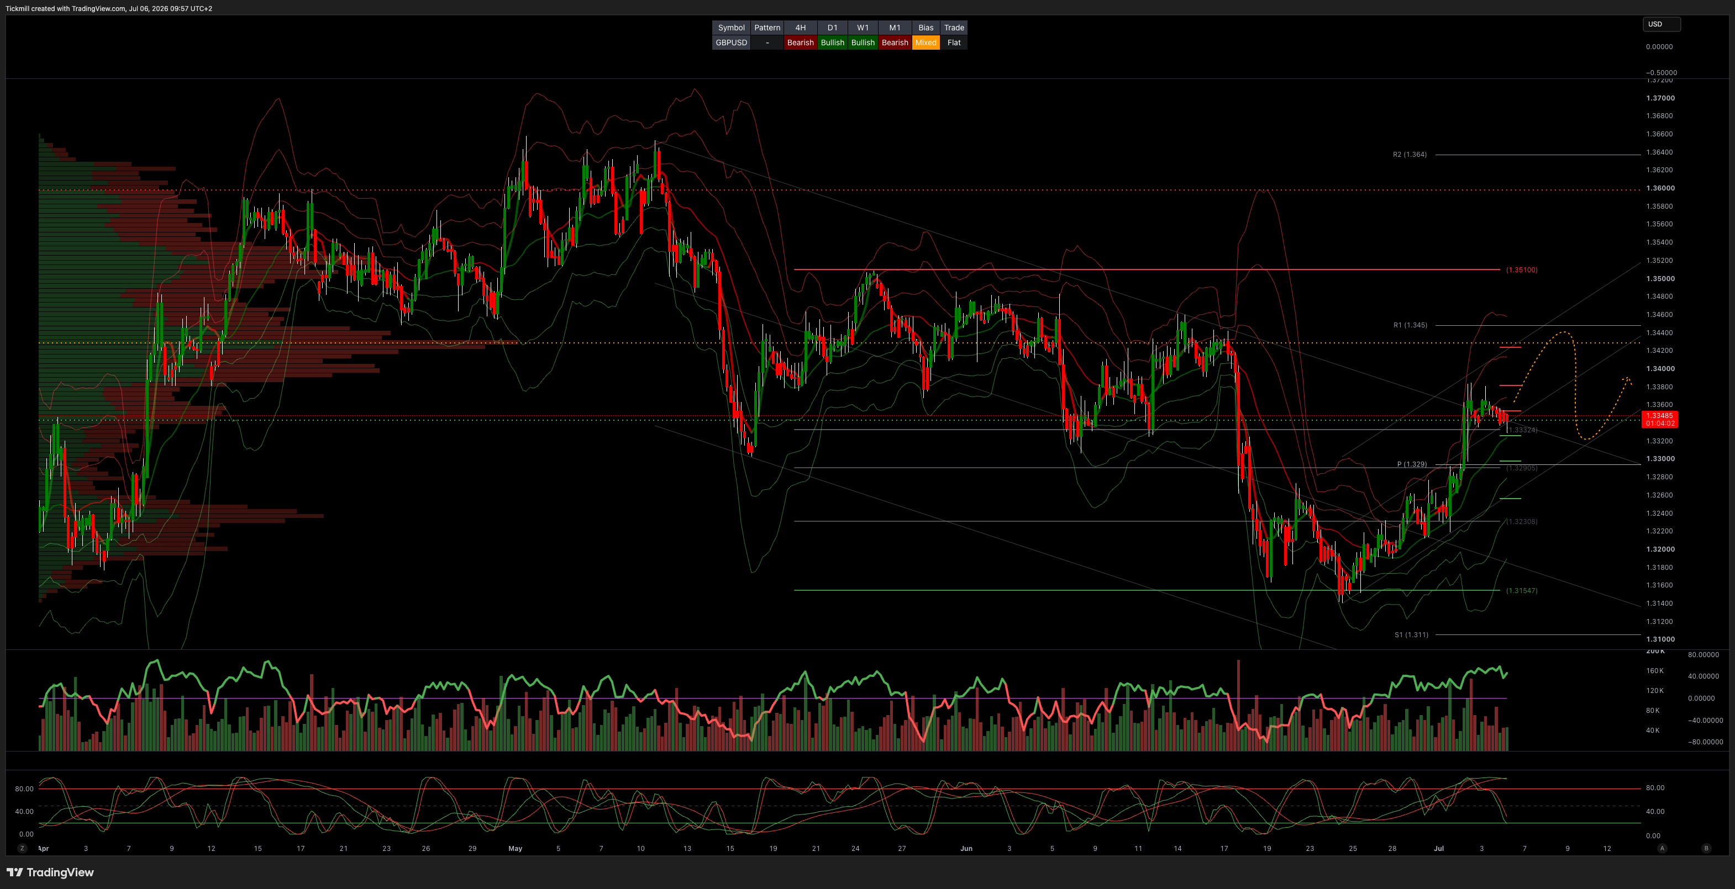
Task: Click the red 1.33485 current price label
Action: pos(1659,416)
